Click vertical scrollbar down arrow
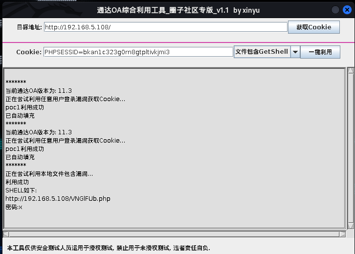Image resolution: width=355 pixels, height=254 pixels. pos(351,226)
